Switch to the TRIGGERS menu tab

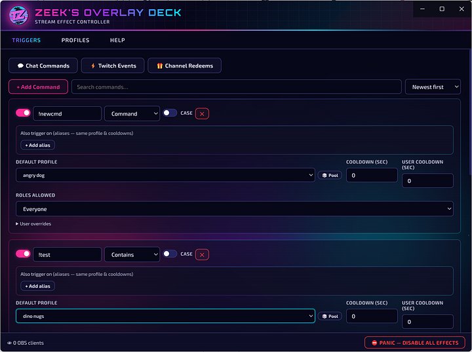[x=26, y=40]
